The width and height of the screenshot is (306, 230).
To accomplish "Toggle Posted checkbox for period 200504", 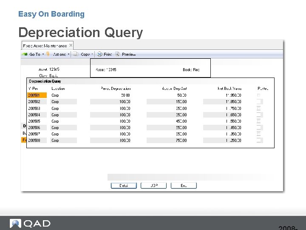I will (258, 115).
